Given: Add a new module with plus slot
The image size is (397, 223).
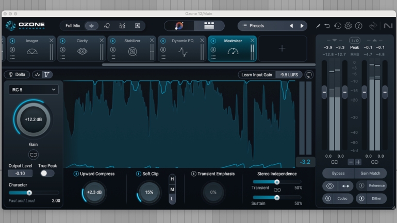Looking at the screenshot, I should (x=282, y=48).
